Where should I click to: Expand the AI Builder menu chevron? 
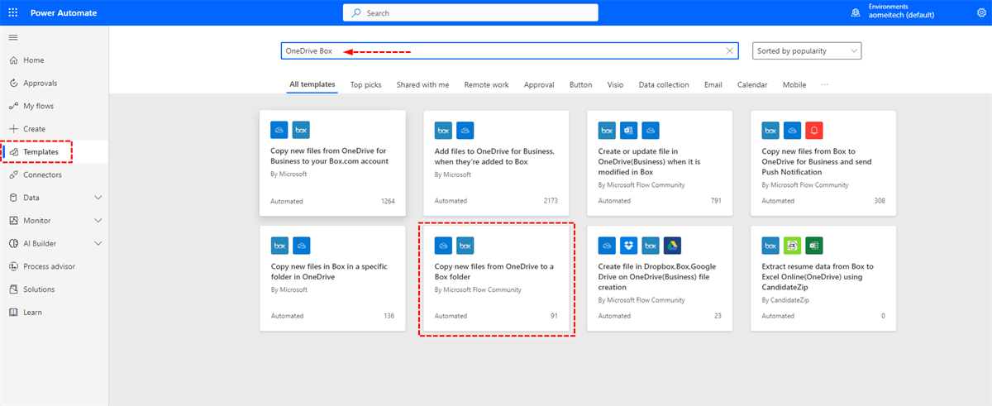[98, 243]
